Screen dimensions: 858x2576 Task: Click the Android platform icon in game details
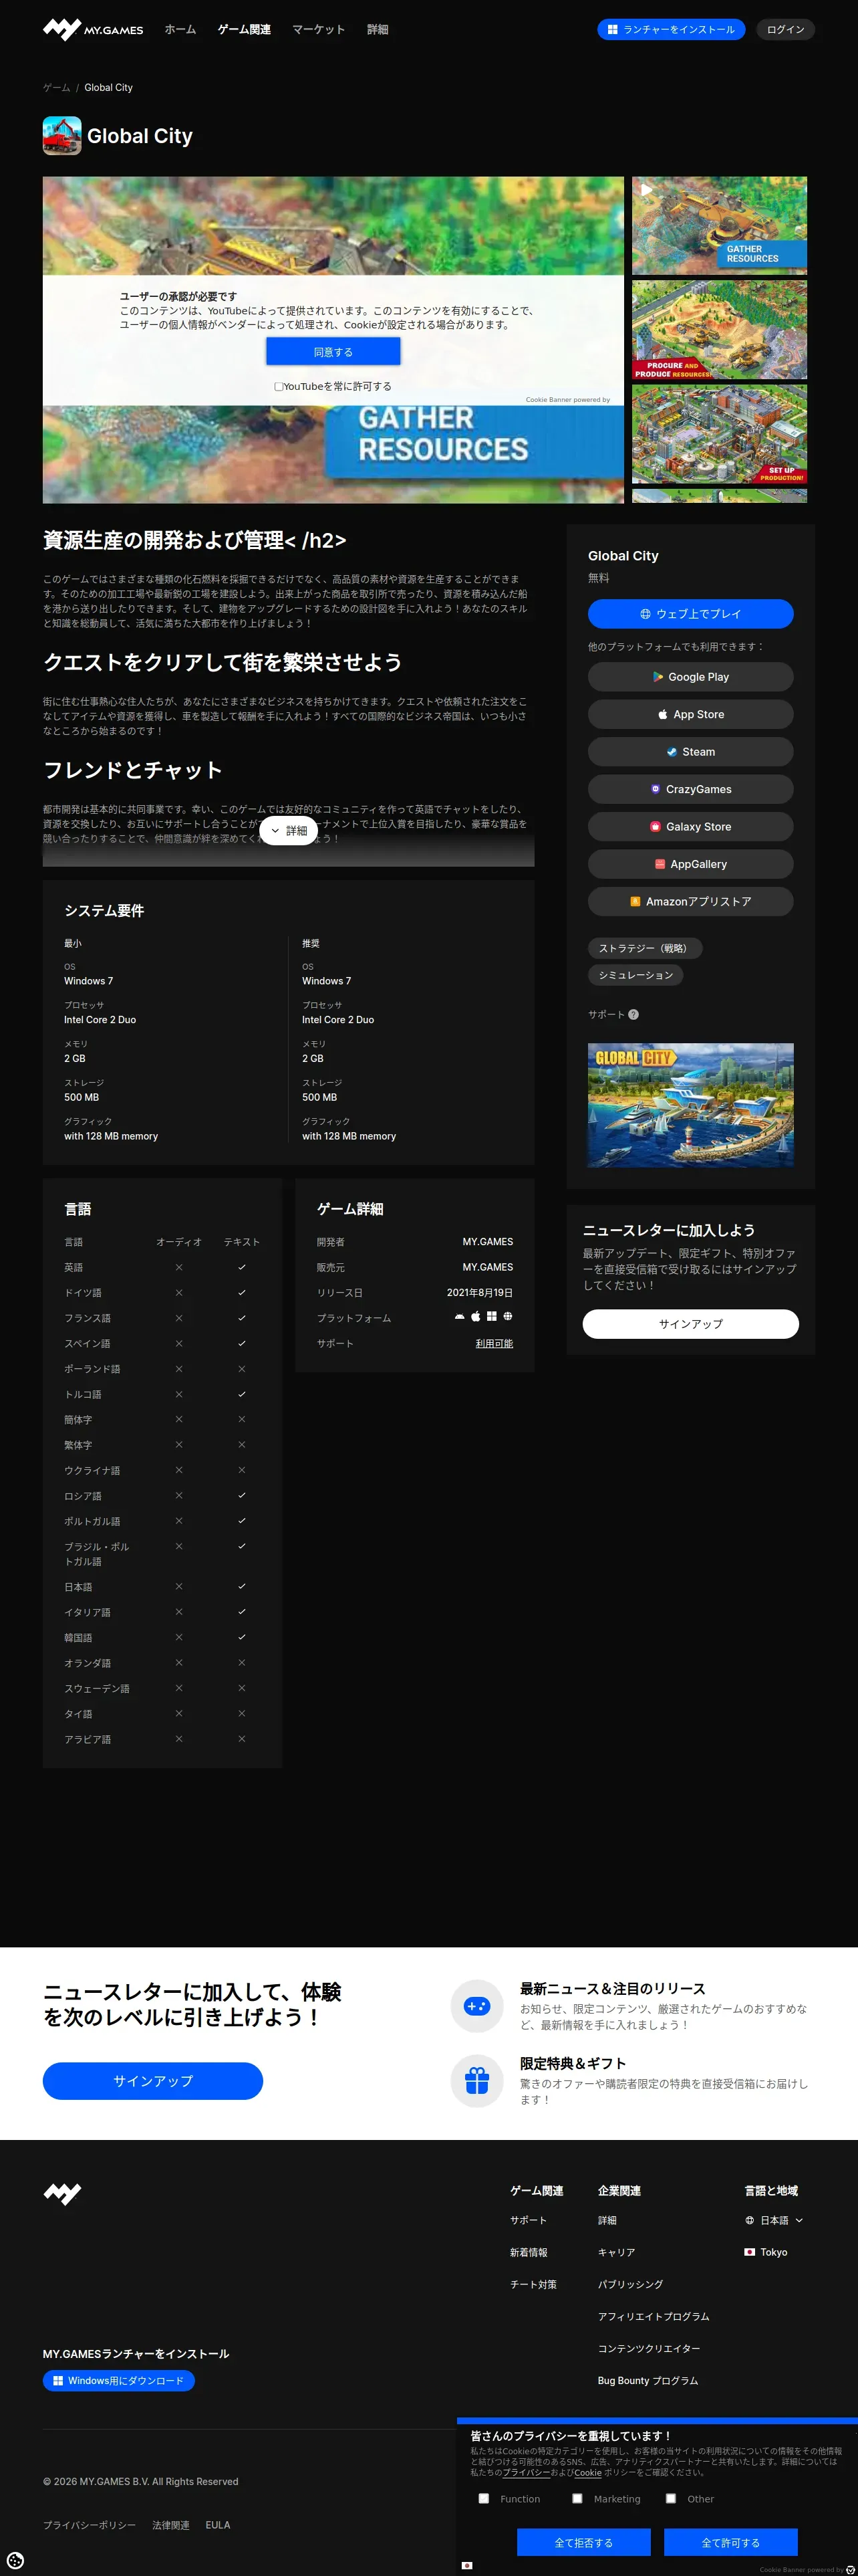460,1317
